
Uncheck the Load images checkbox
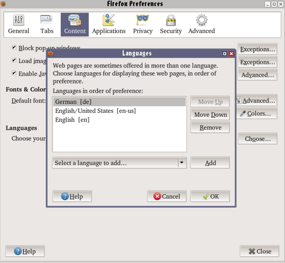(x=14, y=61)
